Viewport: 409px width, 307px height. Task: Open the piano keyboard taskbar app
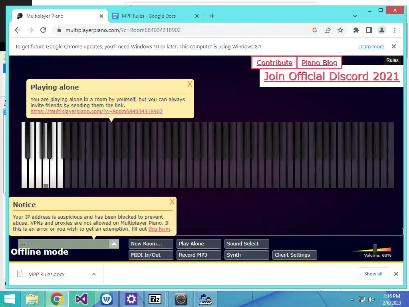(206, 299)
